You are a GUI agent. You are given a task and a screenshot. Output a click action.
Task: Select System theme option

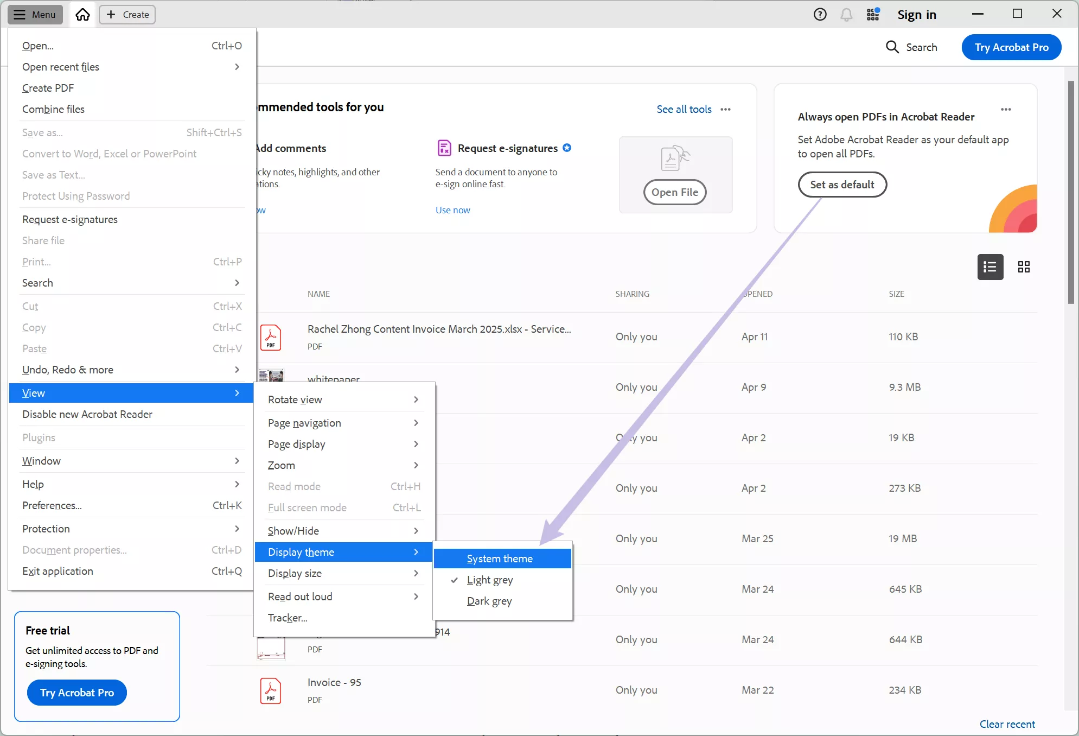500,559
